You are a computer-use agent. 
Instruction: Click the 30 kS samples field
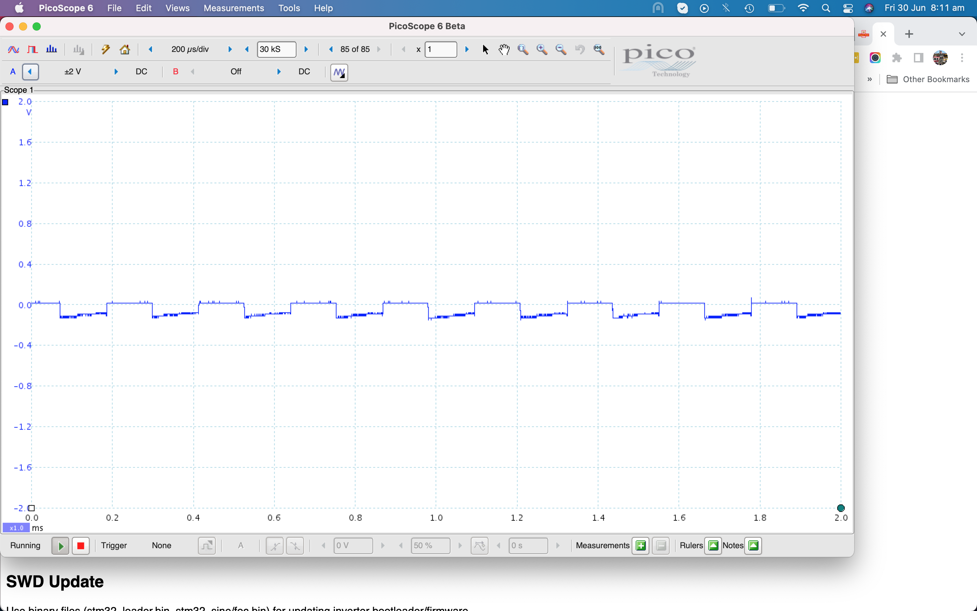pos(276,49)
